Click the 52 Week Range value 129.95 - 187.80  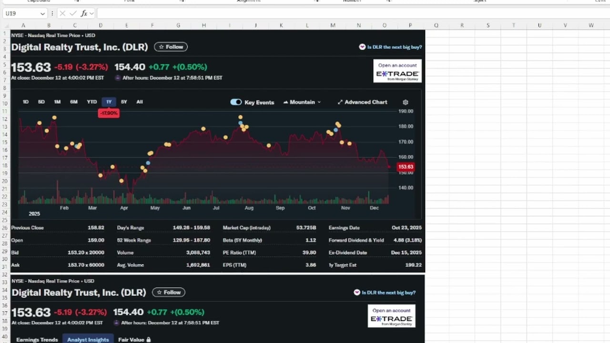point(192,240)
